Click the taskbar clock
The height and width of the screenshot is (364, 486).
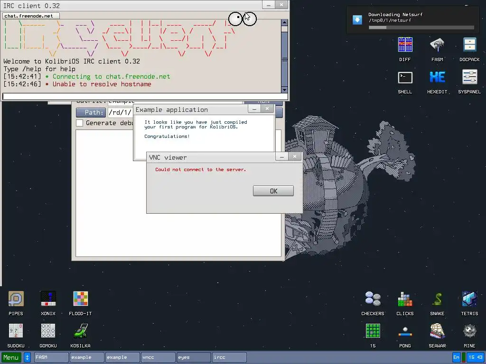(476, 357)
